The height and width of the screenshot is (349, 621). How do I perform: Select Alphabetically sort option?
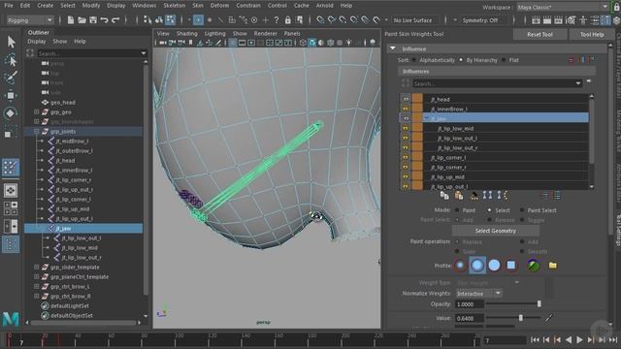point(414,60)
